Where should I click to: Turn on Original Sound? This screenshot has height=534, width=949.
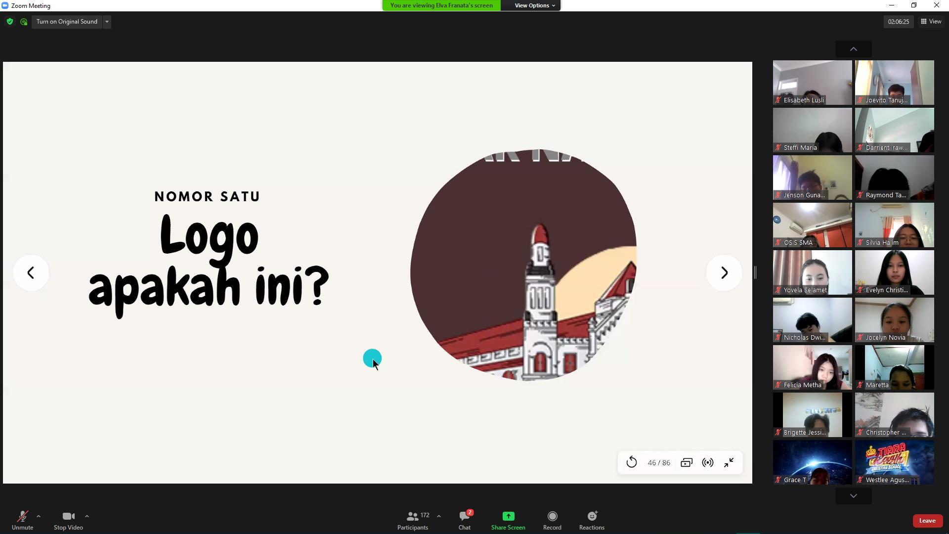67,22
